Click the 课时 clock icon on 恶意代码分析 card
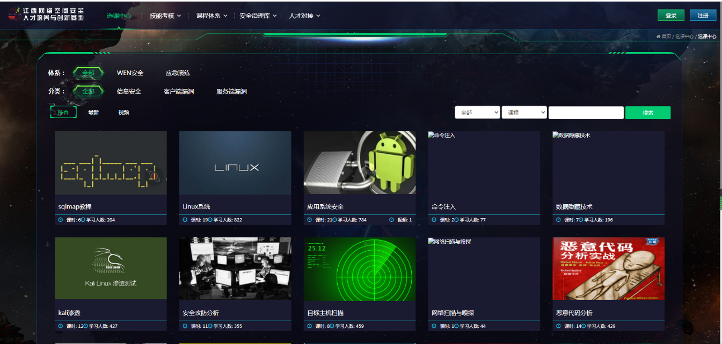 tap(559, 326)
